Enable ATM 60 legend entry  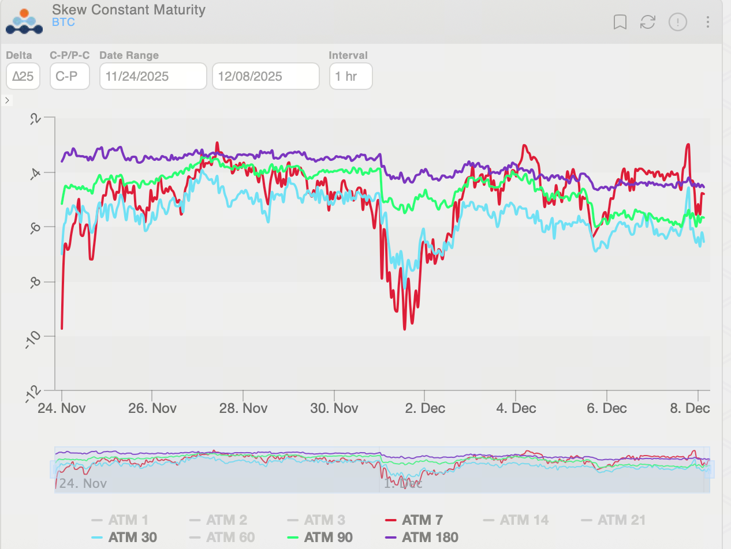tap(222, 537)
